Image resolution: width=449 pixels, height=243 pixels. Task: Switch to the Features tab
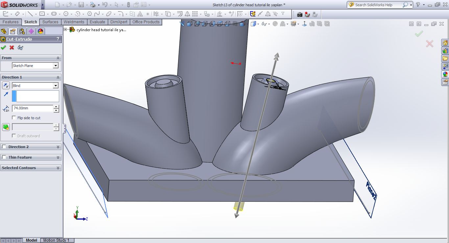coord(11,22)
